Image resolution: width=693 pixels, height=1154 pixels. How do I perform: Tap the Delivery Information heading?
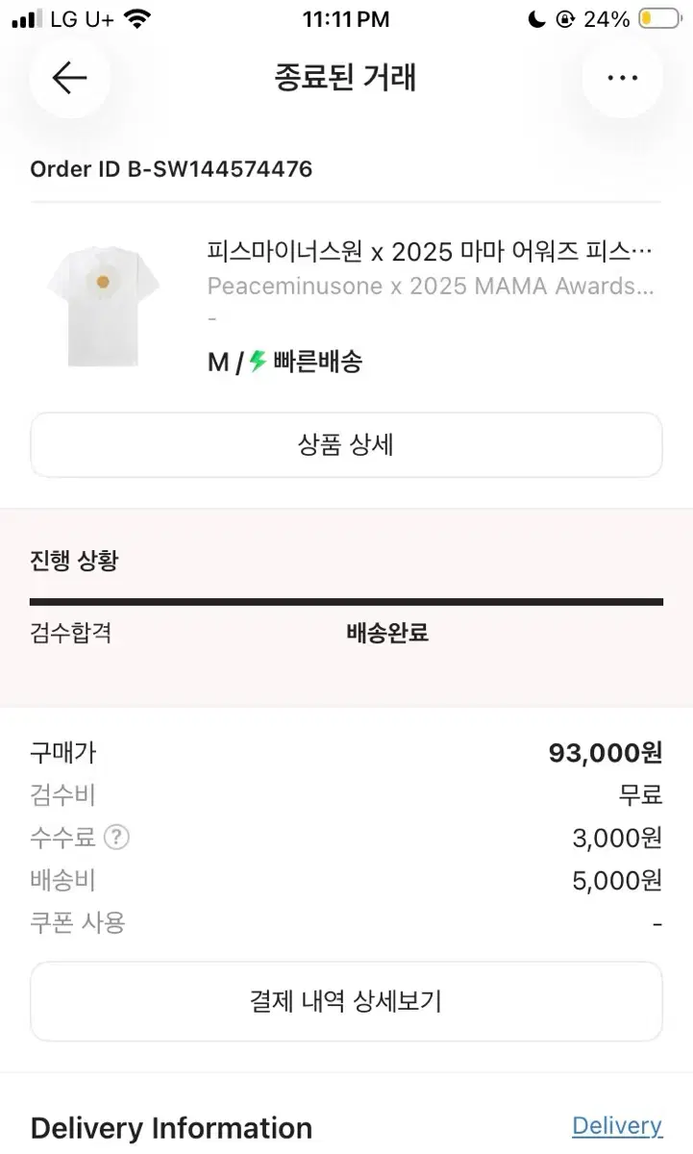[171, 1128]
